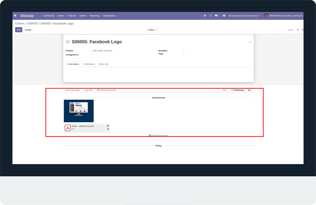
Task: Switch to the Timesheets tab
Action: click(89, 64)
